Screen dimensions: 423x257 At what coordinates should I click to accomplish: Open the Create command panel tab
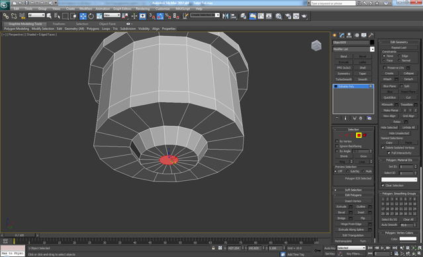pyautogui.click(x=335, y=35)
